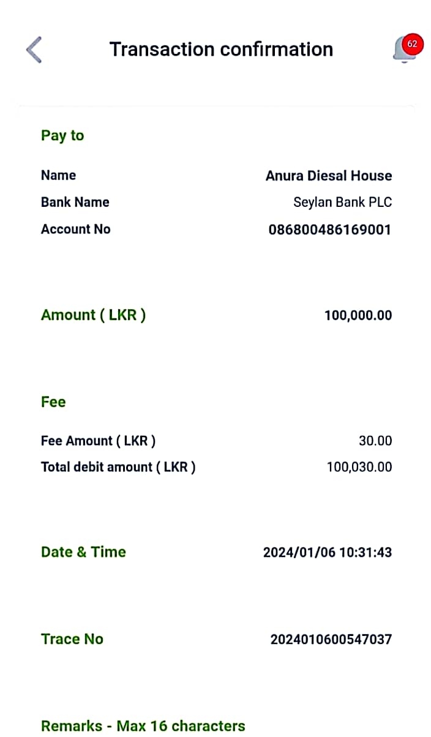The image size is (431, 737).
Task: Click the Seylan Bank PLC value
Action: [342, 203]
